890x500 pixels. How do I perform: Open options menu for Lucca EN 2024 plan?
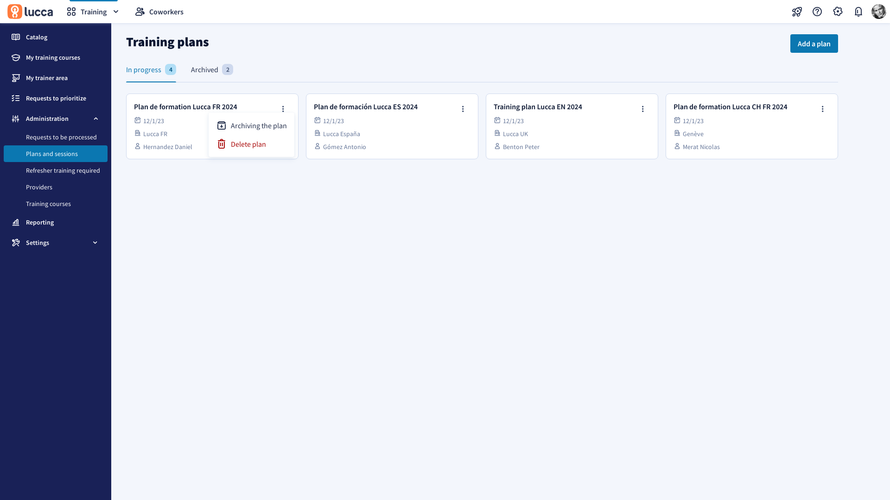tap(643, 109)
